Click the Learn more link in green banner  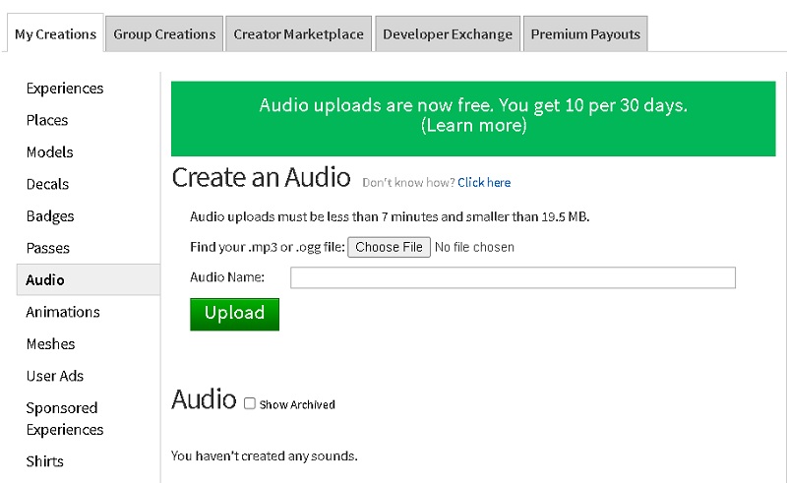[x=474, y=125]
